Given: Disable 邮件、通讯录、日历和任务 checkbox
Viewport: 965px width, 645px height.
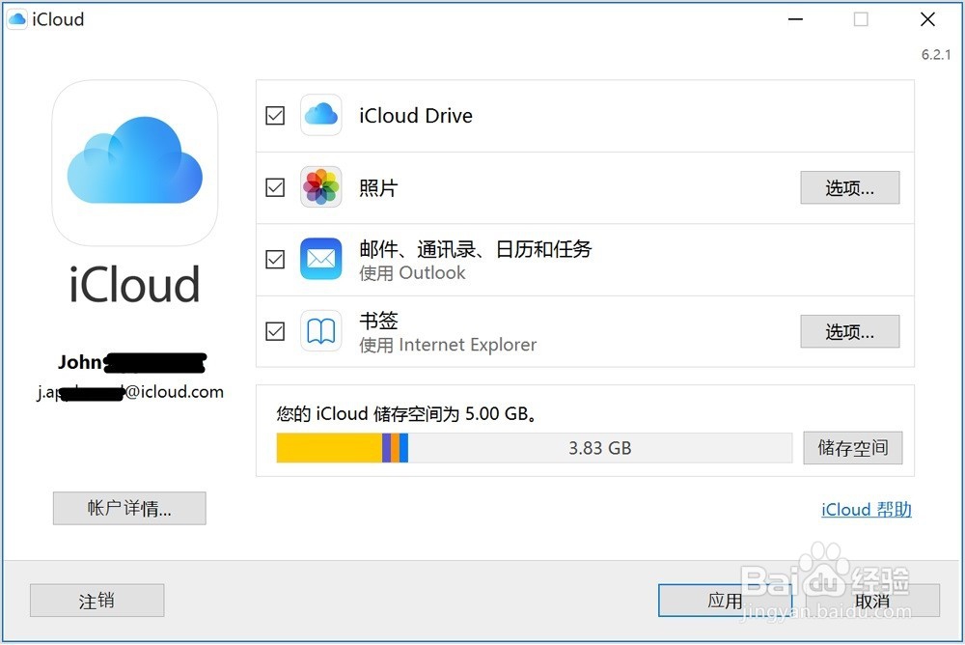Looking at the screenshot, I should click(x=275, y=260).
